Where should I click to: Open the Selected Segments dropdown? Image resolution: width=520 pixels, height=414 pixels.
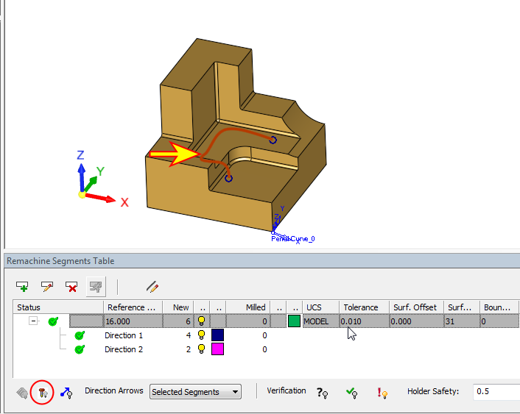(x=195, y=392)
